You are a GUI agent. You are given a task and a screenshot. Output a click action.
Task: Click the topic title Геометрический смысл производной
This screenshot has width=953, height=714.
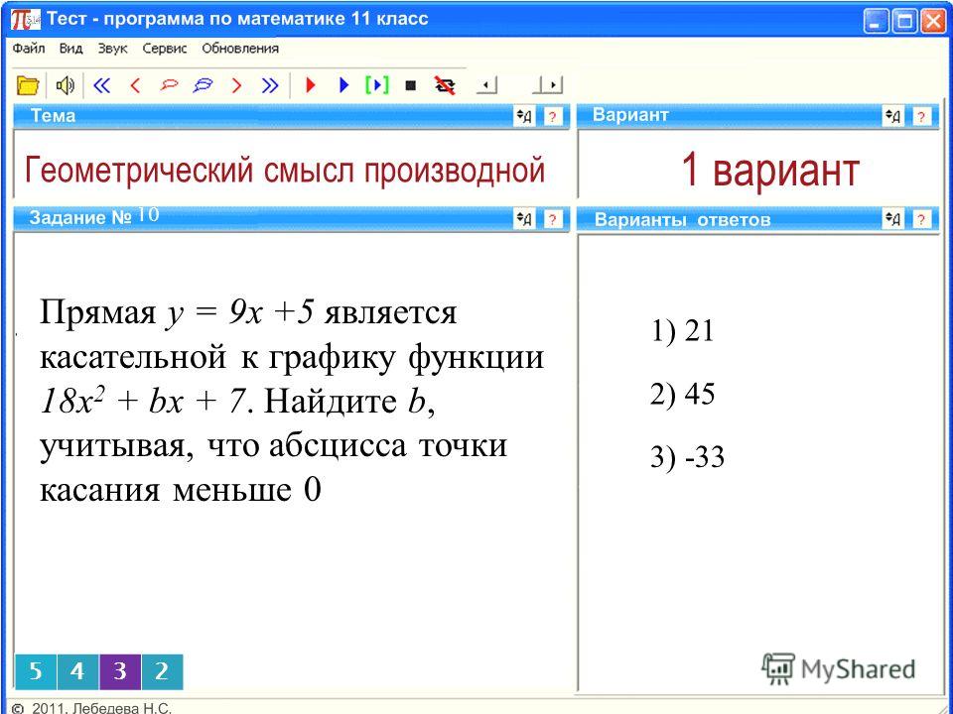tap(285, 171)
